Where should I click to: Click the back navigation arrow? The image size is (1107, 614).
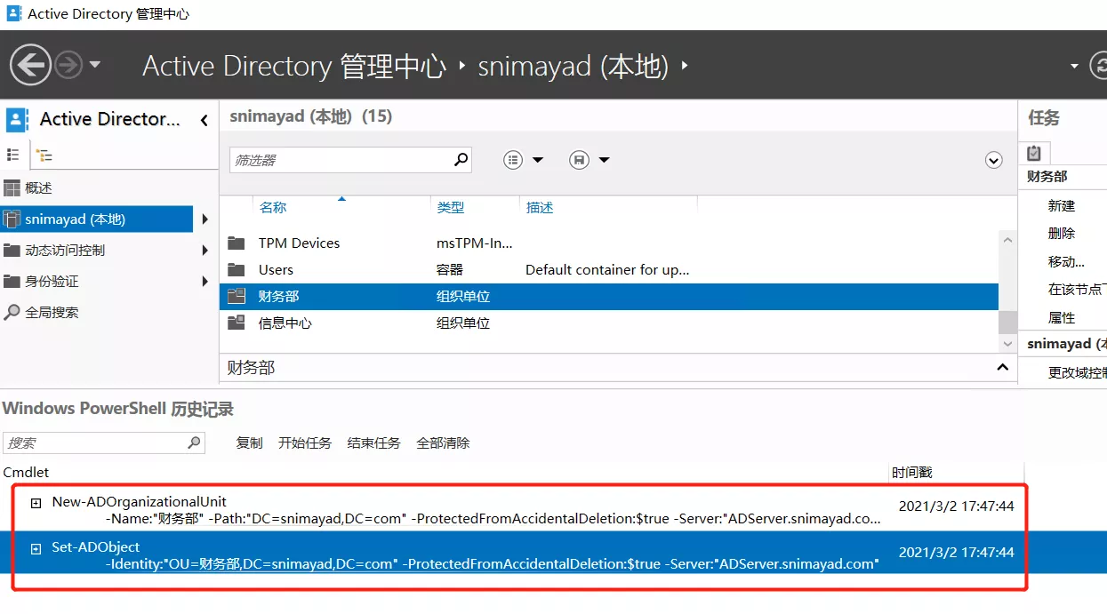click(30, 65)
